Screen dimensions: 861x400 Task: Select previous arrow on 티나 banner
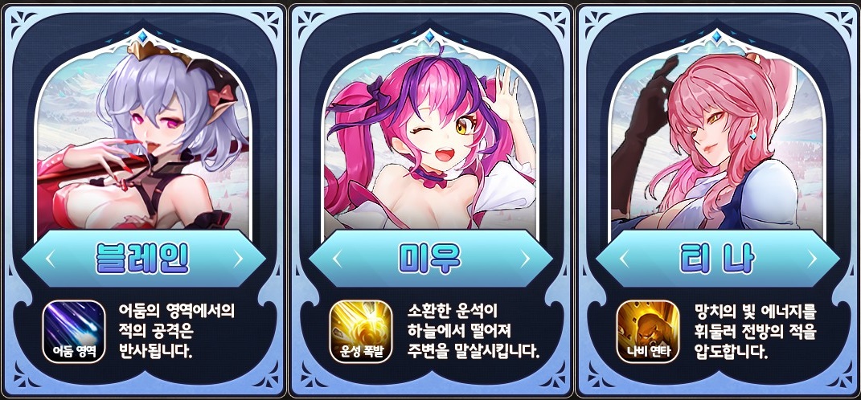(x=624, y=259)
